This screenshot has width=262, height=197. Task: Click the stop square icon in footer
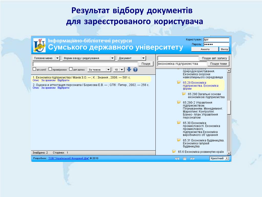tap(185, 158)
